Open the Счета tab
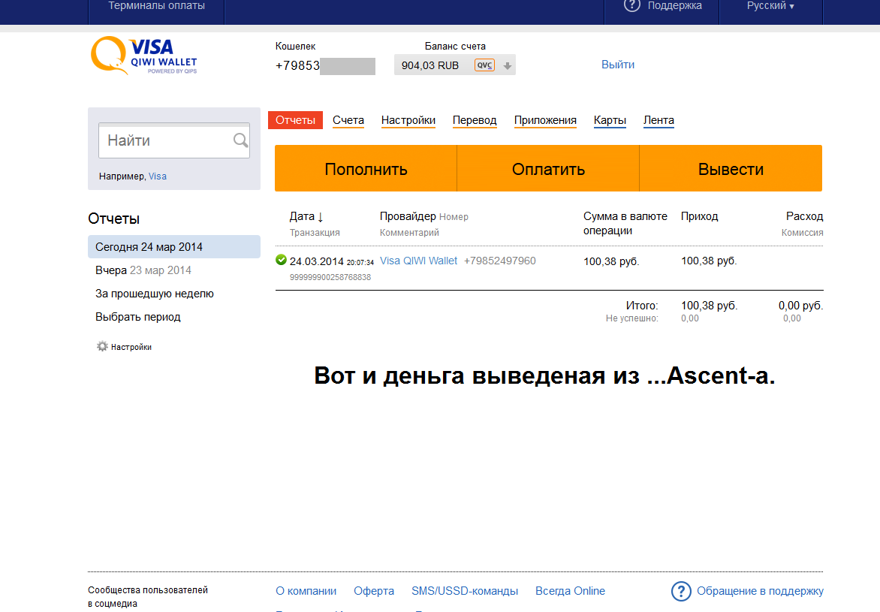The width and height of the screenshot is (880, 612). pyautogui.click(x=348, y=120)
